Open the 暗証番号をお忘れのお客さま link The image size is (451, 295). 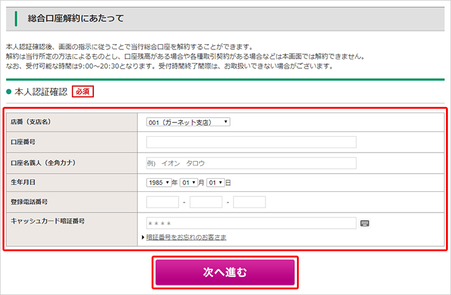(186, 237)
